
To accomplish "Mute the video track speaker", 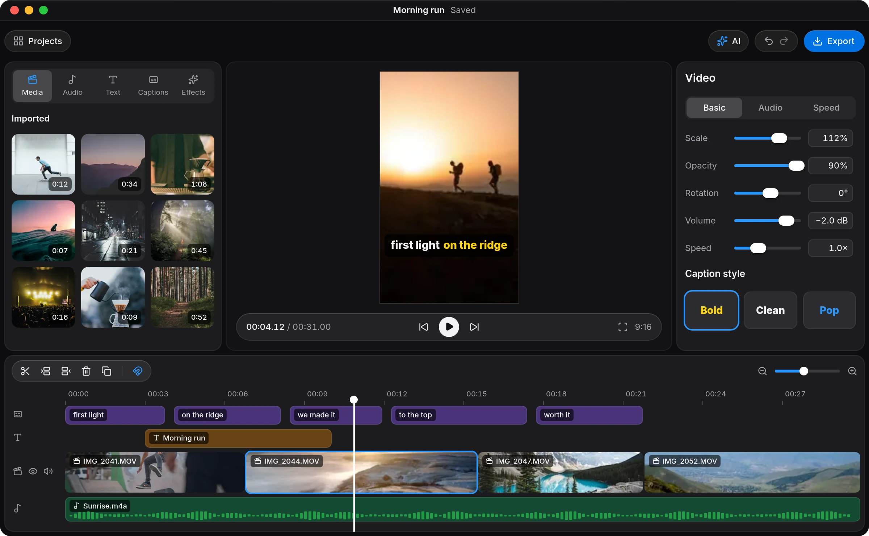I will pos(48,471).
